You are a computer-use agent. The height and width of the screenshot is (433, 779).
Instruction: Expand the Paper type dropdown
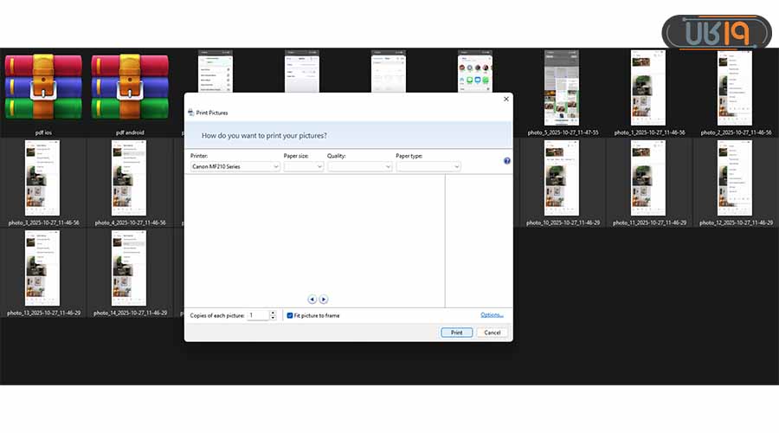pos(428,166)
